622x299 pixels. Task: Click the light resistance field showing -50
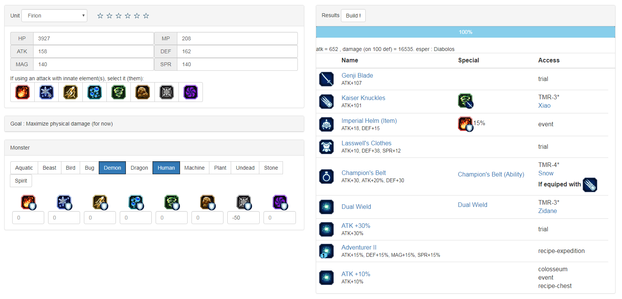(x=244, y=218)
